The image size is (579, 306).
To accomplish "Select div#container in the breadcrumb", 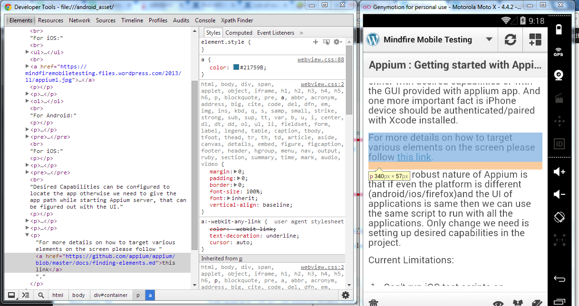I will pyautogui.click(x=110, y=295).
